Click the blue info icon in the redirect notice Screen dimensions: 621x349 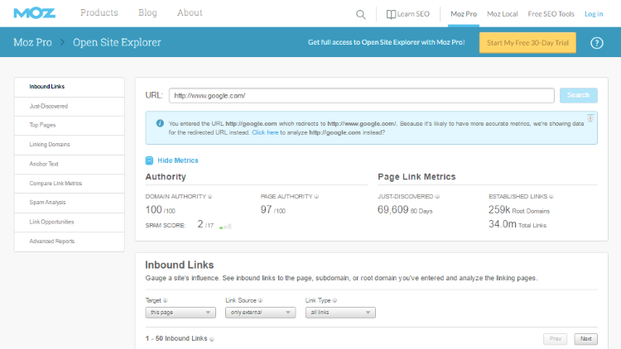pos(160,123)
